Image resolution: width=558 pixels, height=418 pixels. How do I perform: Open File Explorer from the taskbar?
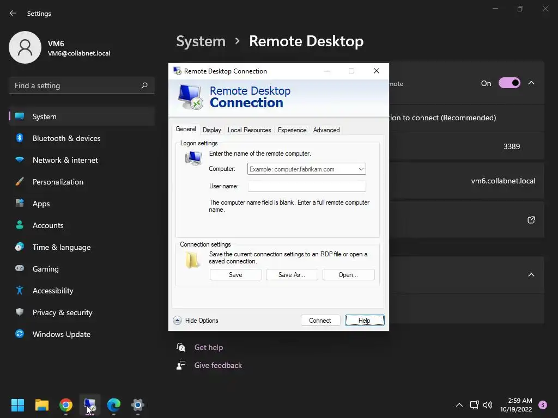pyautogui.click(x=41, y=404)
